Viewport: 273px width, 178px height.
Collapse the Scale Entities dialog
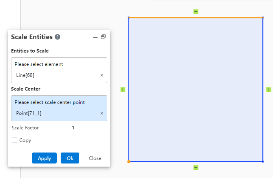click(95, 37)
